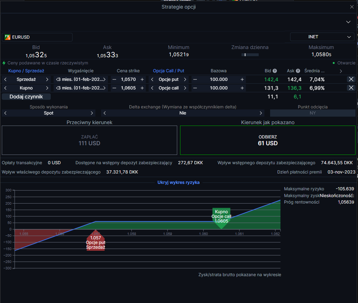Increase strike price 1,0570 with plus

pyautogui.click(x=142, y=79)
